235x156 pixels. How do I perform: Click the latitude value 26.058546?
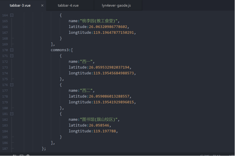[x=100, y=125]
